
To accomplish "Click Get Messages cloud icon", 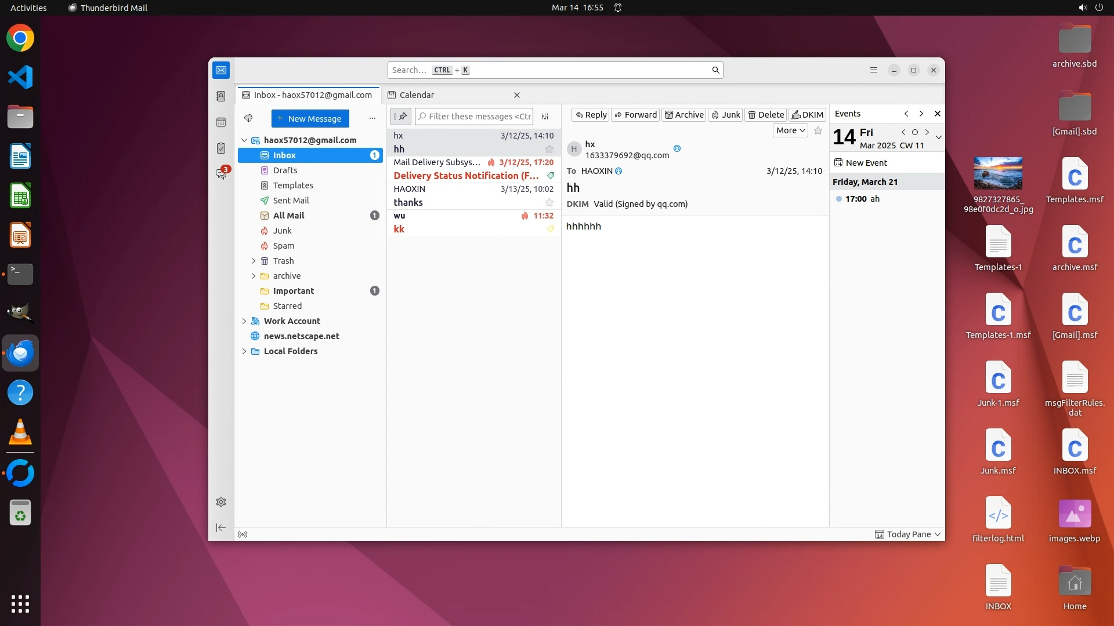I will pyautogui.click(x=248, y=118).
